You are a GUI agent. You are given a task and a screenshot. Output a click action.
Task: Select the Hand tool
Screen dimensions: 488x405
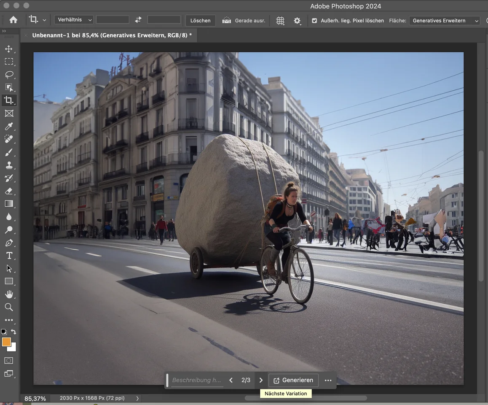pos(9,294)
